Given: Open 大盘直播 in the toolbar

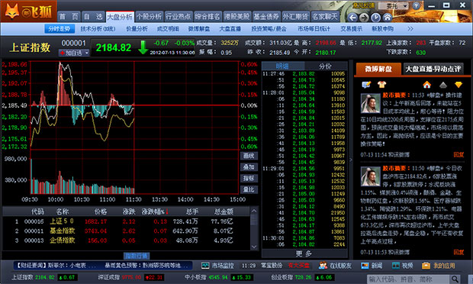Looking at the screenshot, I should point(230,29).
